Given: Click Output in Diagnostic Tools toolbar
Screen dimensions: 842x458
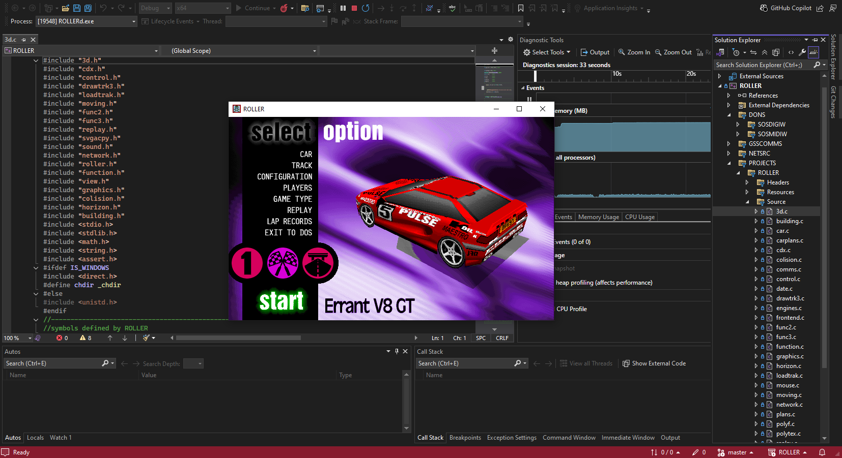Looking at the screenshot, I should [595, 52].
